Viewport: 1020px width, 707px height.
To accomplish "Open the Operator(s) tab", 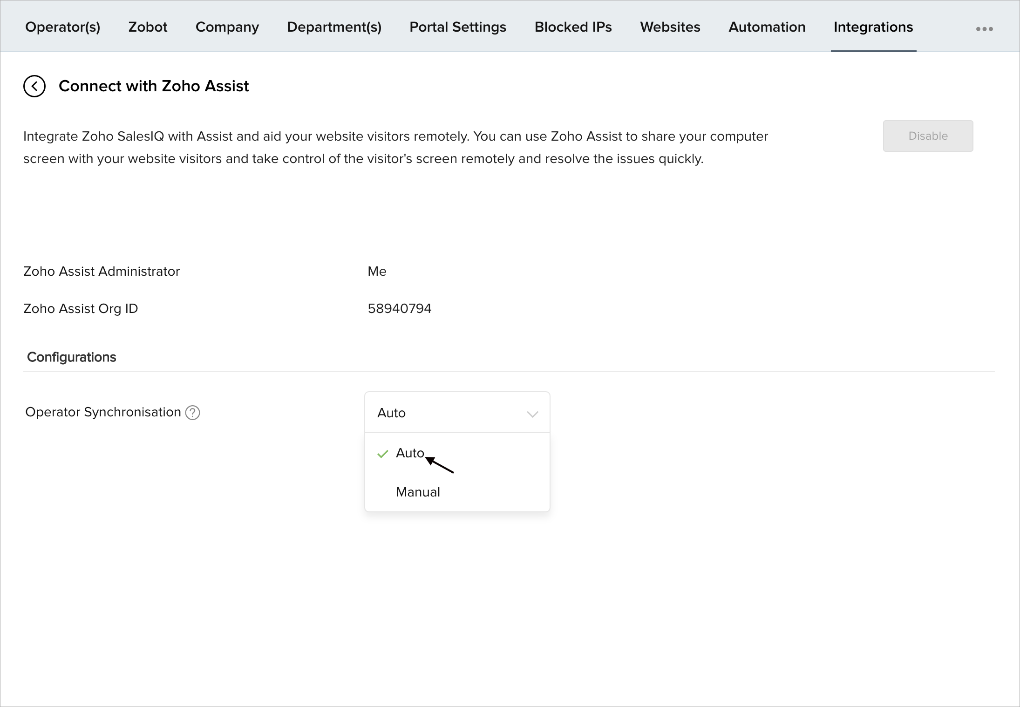I will pos(63,27).
